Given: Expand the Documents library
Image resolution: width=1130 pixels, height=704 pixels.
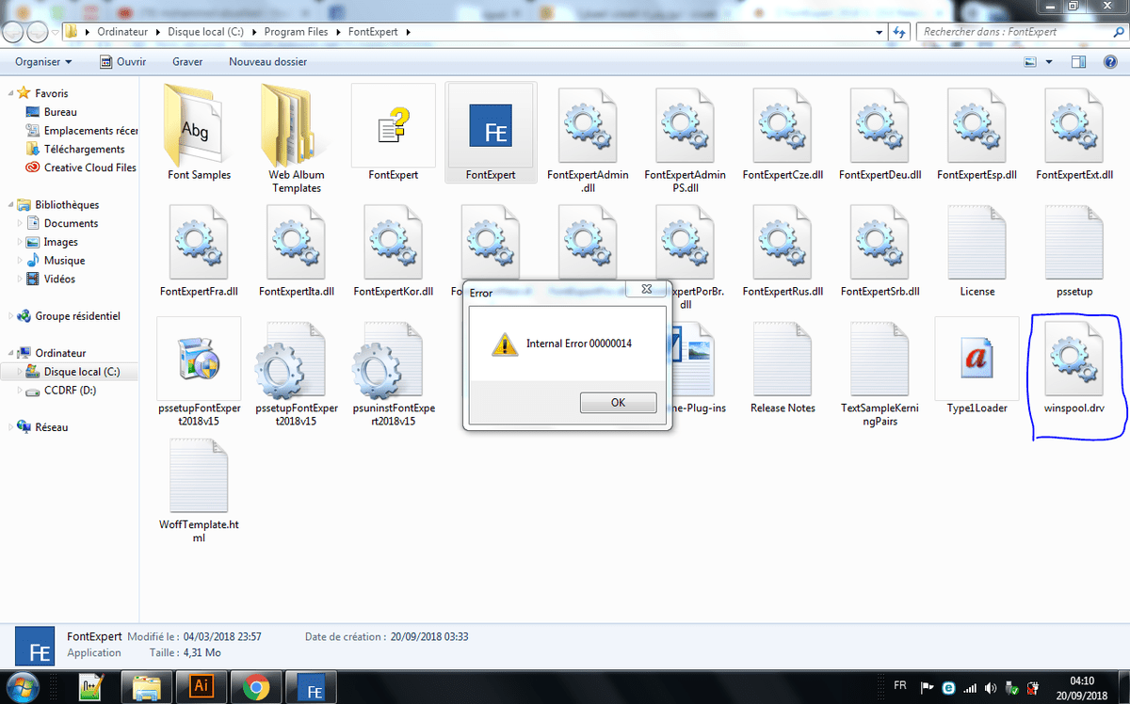Looking at the screenshot, I should point(21,223).
